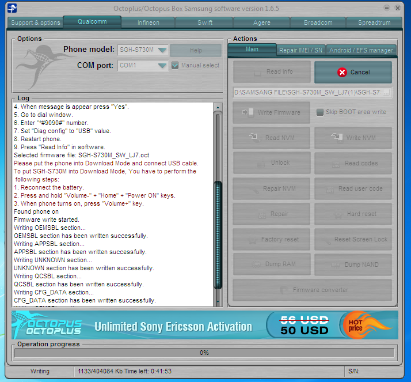This screenshot has height=382, width=411.
Task: Open the Agere platform tab
Action: (261, 22)
